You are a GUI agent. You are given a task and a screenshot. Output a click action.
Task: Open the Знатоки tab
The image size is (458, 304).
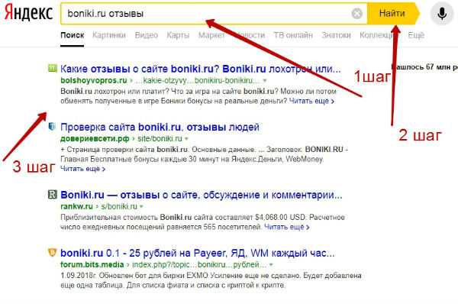pyautogui.click(x=336, y=35)
